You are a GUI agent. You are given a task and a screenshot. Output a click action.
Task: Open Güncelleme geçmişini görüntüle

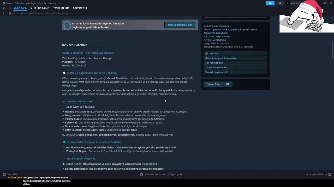[236, 58]
